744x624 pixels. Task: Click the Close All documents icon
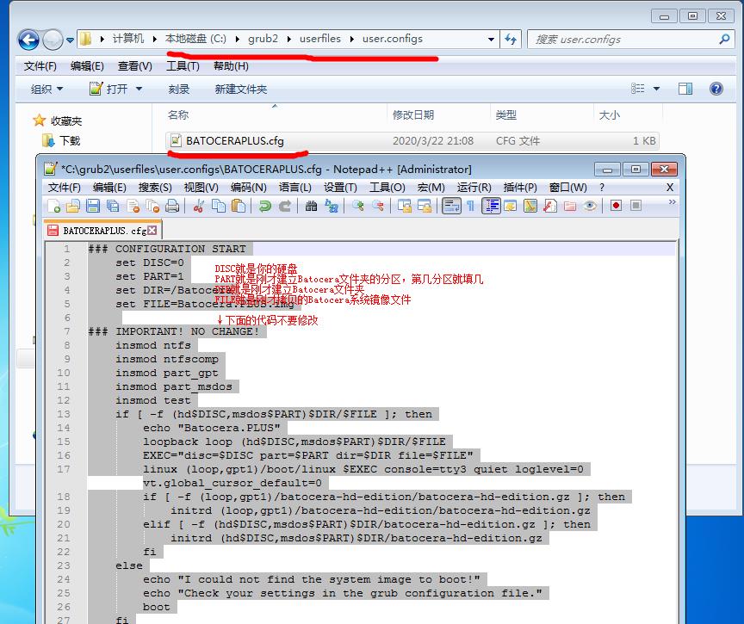pyautogui.click(x=152, y=206)
